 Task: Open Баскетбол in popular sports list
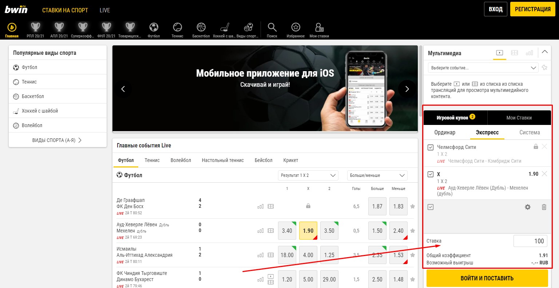coord(58,96)
